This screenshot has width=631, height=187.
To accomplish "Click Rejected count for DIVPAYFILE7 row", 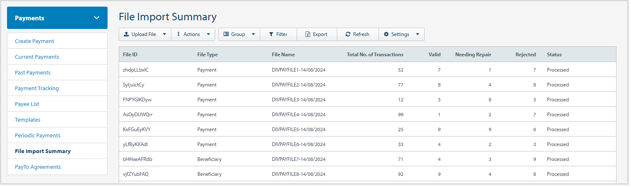I will tap(534, 159).
